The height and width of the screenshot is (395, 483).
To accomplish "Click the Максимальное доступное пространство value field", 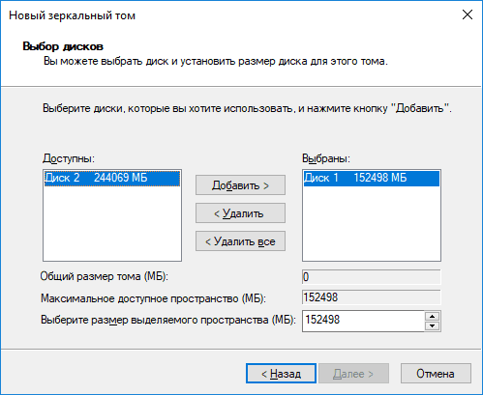I will pyautogui.click(x=372, y=297).
